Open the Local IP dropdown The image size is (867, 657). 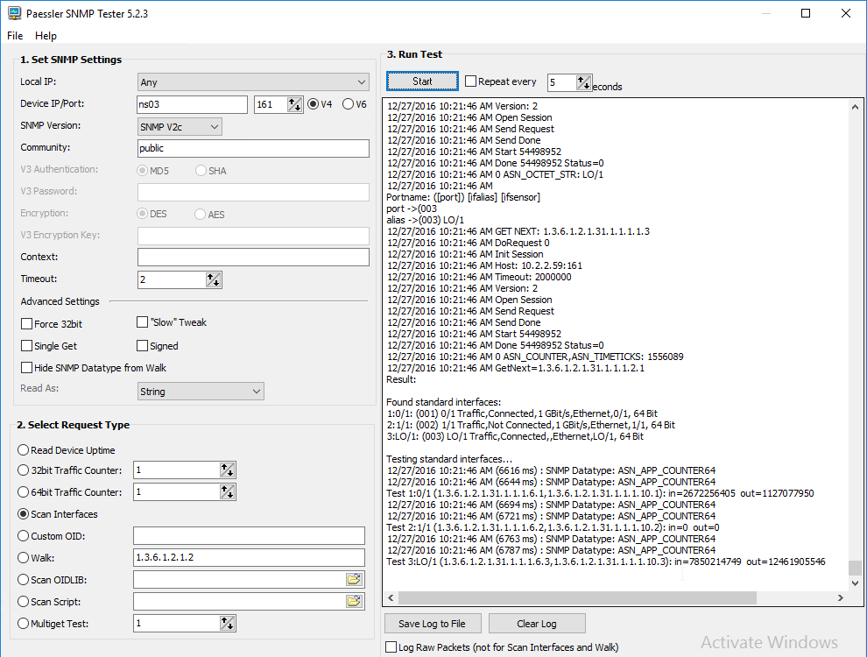coord(253,82)
